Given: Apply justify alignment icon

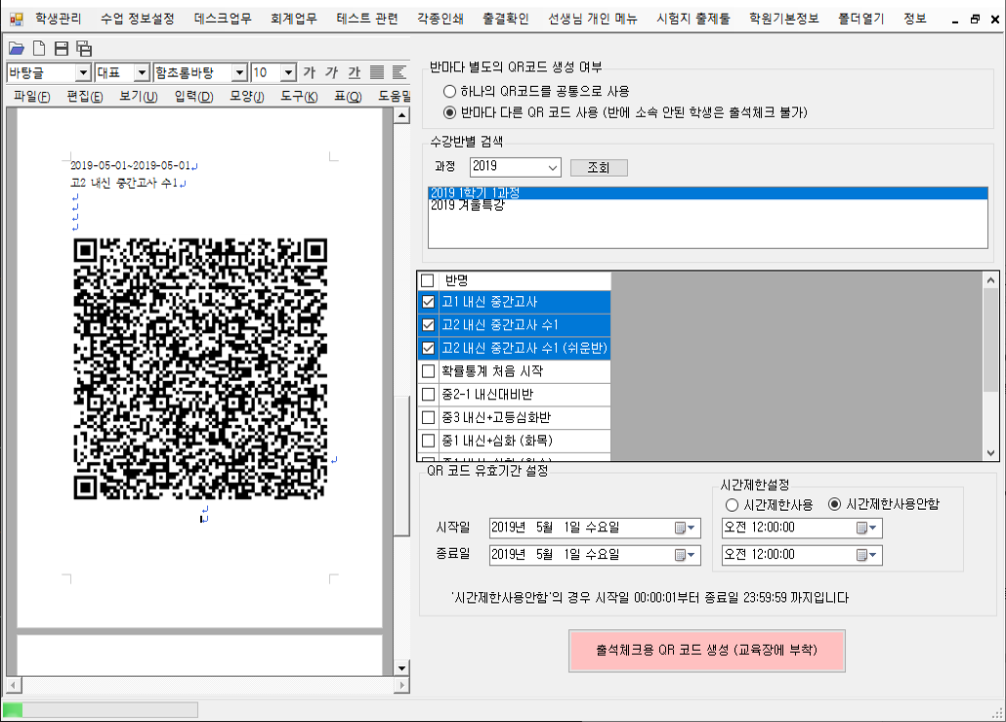Looking at the screenshot, I should click(x=377, y=72).
